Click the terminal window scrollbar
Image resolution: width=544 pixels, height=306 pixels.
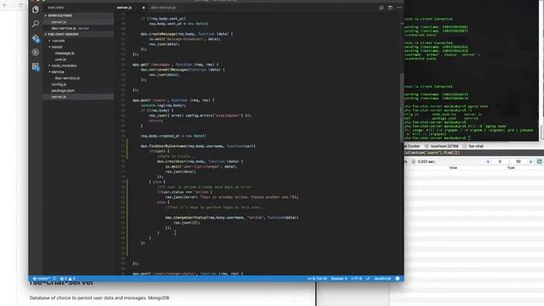point(541,133)
